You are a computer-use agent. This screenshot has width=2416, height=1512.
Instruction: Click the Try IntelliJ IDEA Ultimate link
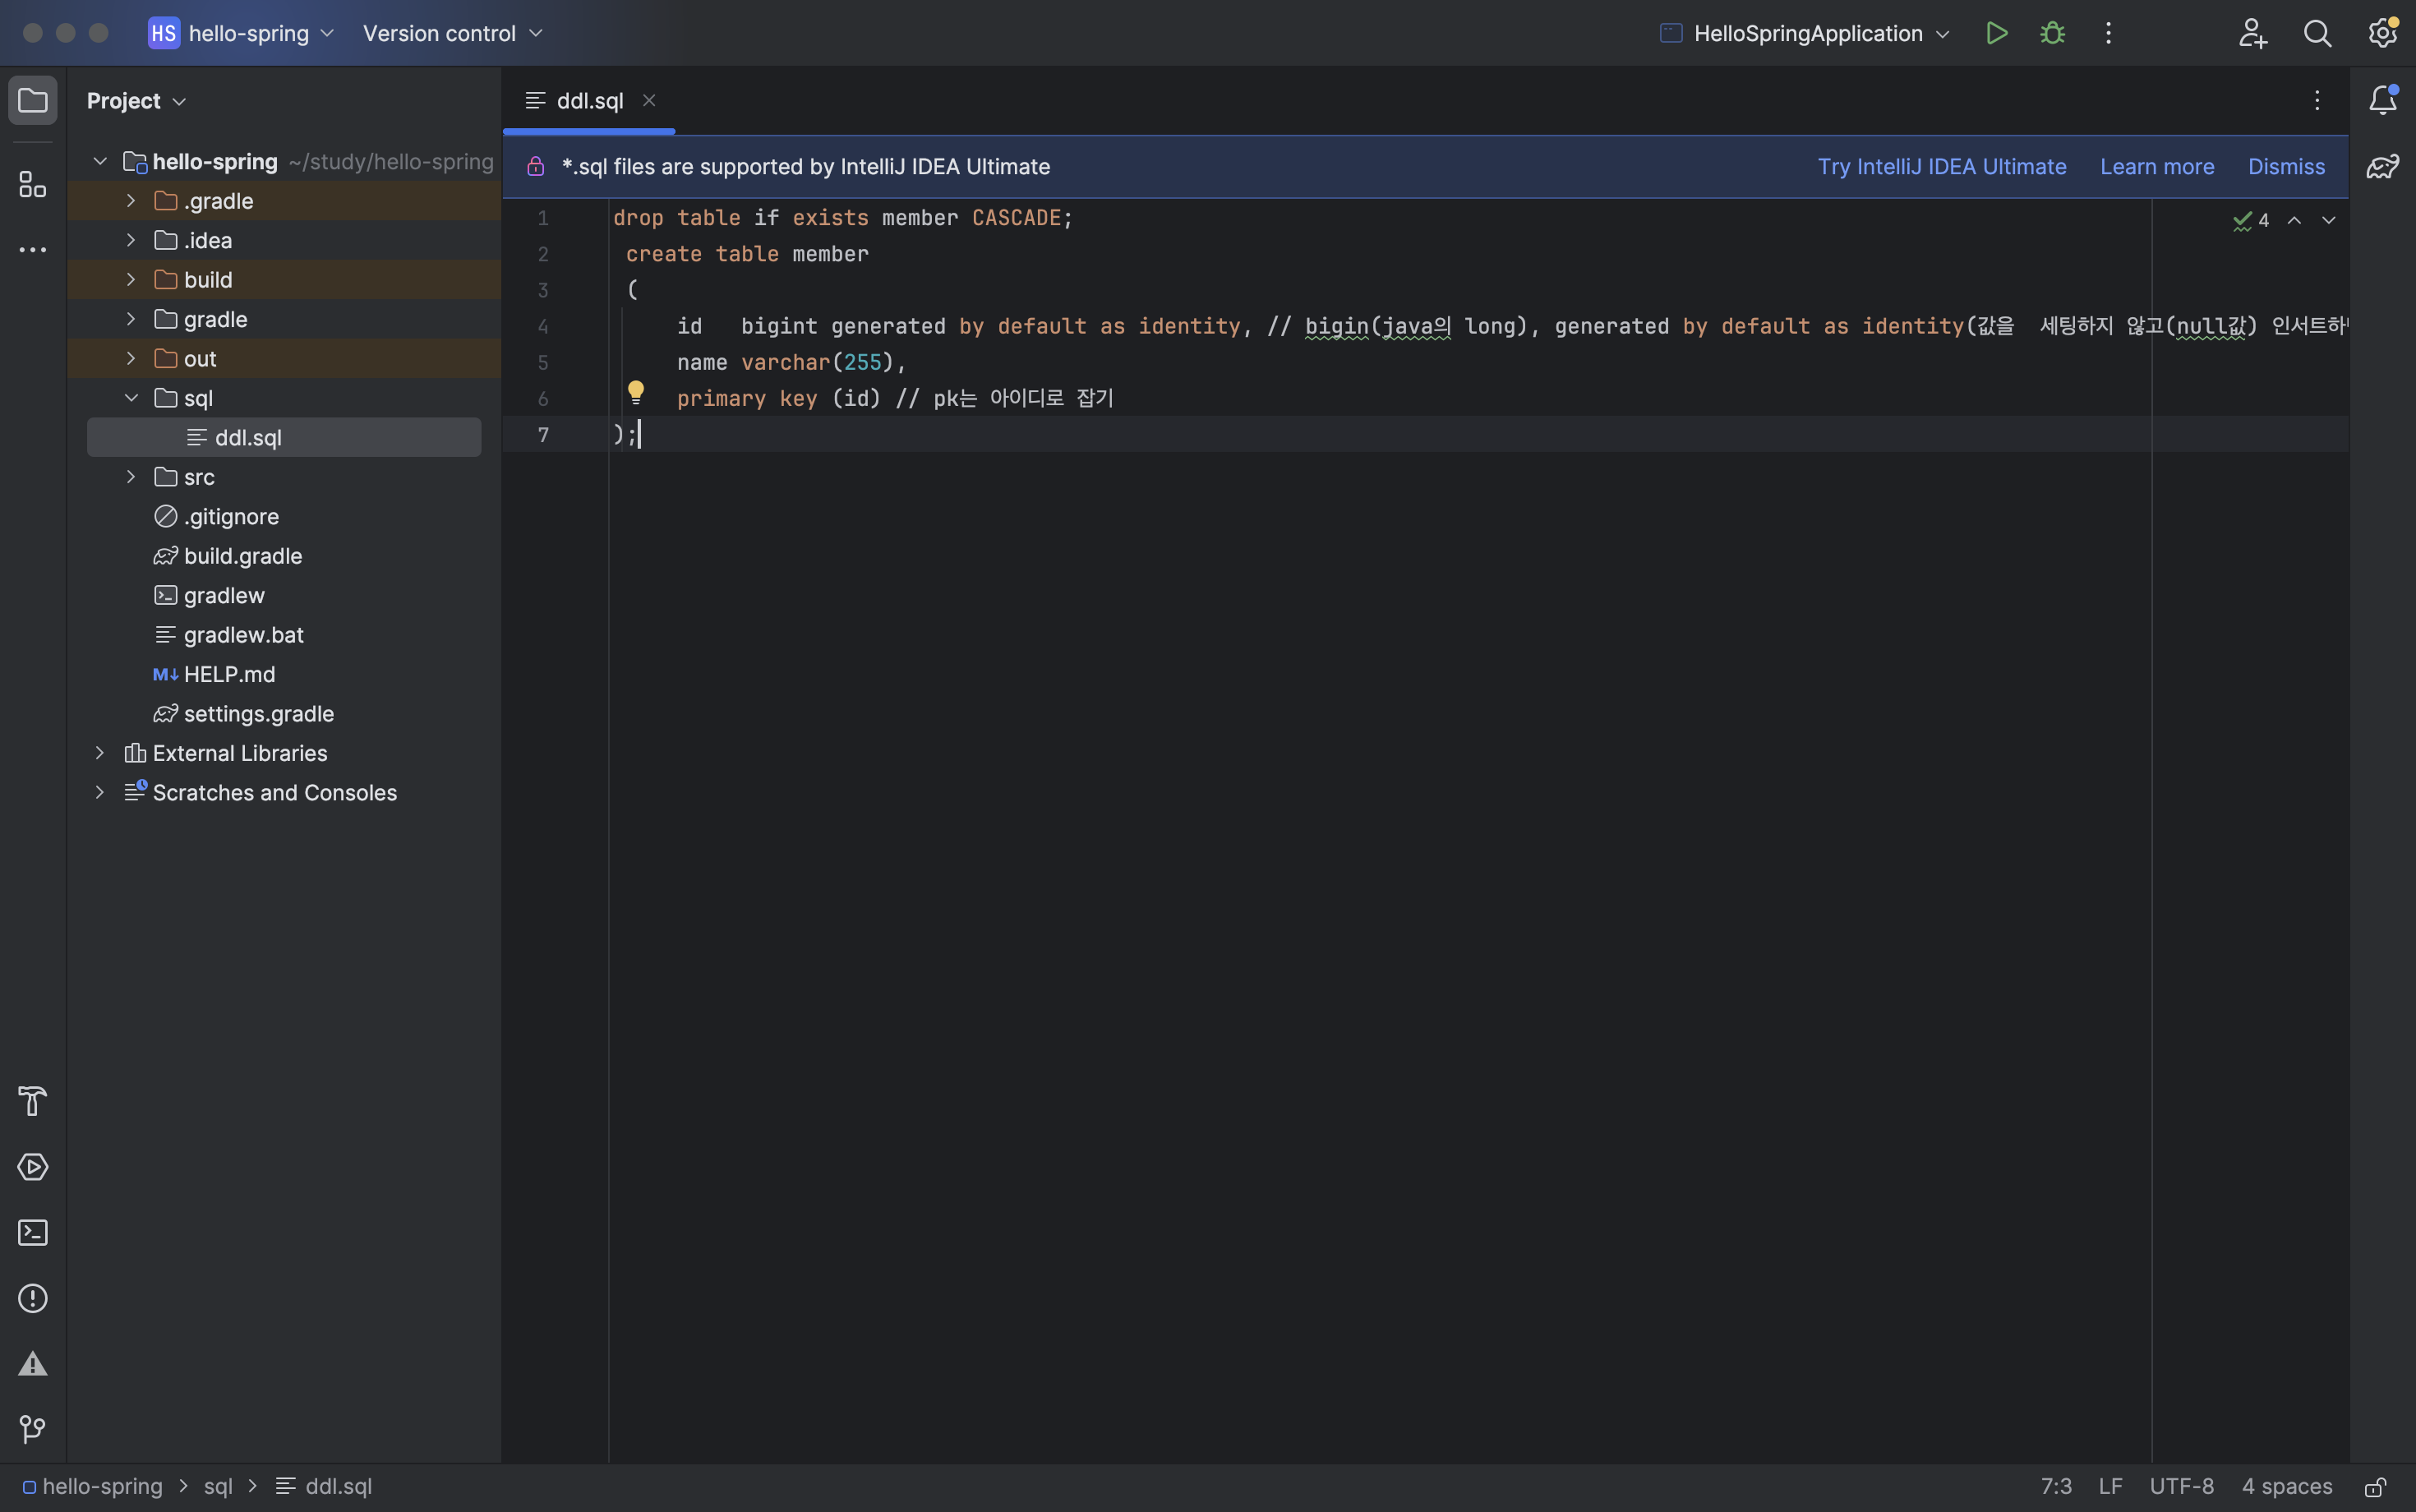coord(1941,166)
